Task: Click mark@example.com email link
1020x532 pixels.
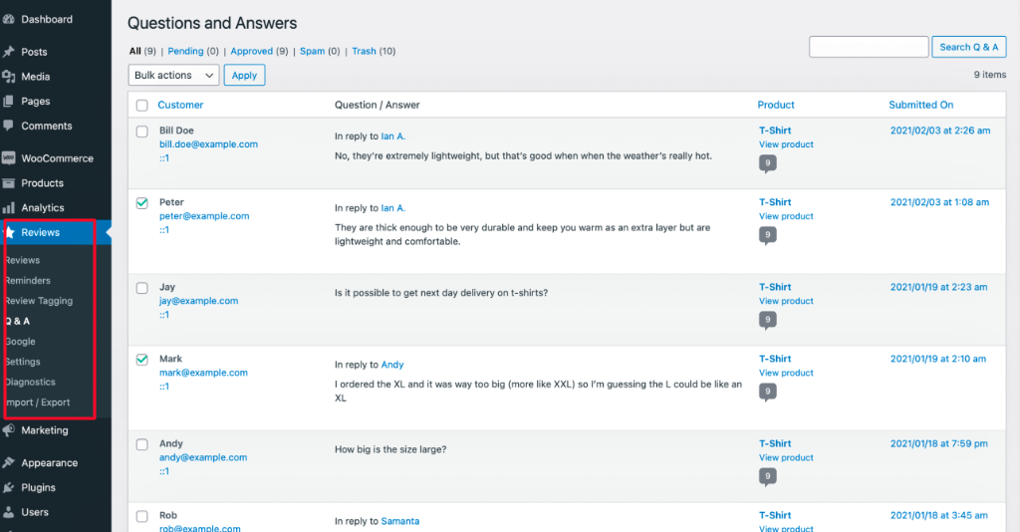Action: click(203, 373)
